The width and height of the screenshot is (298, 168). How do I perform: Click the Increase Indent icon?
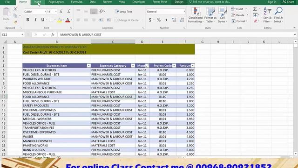(x=109, y=20)
